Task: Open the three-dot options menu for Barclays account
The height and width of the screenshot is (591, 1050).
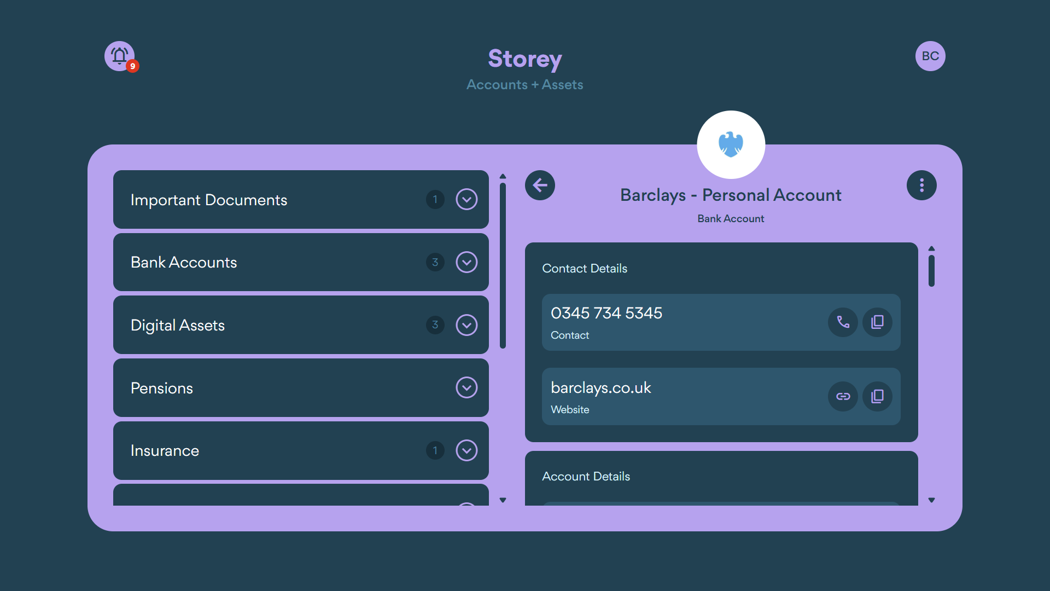Action: 921,185
